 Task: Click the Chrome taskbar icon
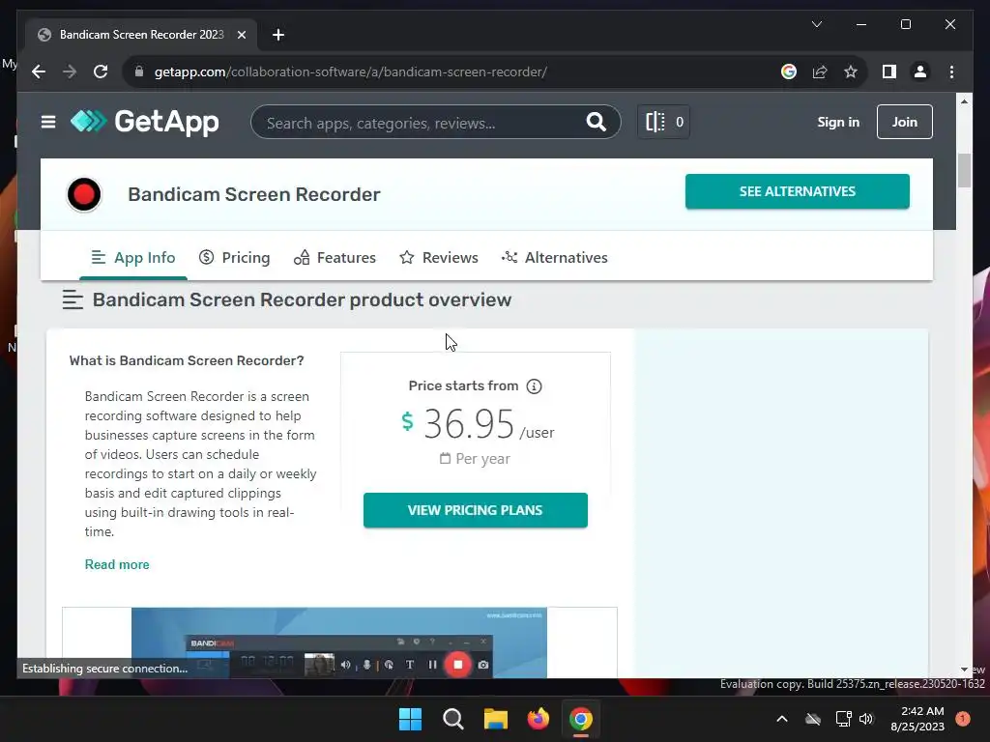coord(581,719)
